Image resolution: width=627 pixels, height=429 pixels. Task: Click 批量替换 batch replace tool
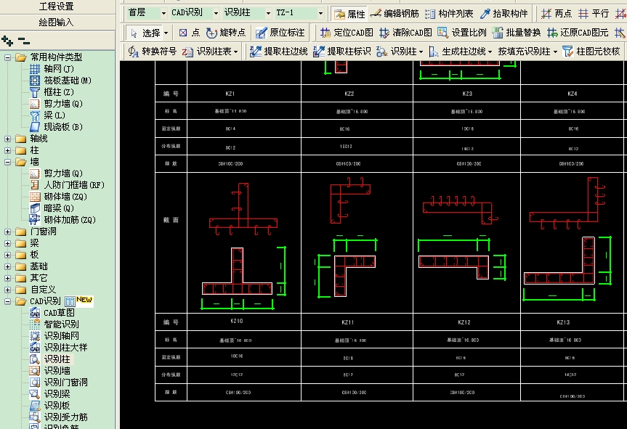click(517, 33)
